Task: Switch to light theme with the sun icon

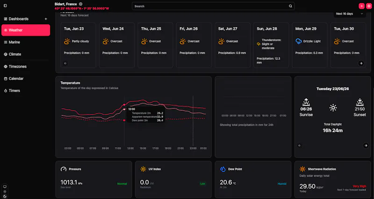Action: pos(5,192)
